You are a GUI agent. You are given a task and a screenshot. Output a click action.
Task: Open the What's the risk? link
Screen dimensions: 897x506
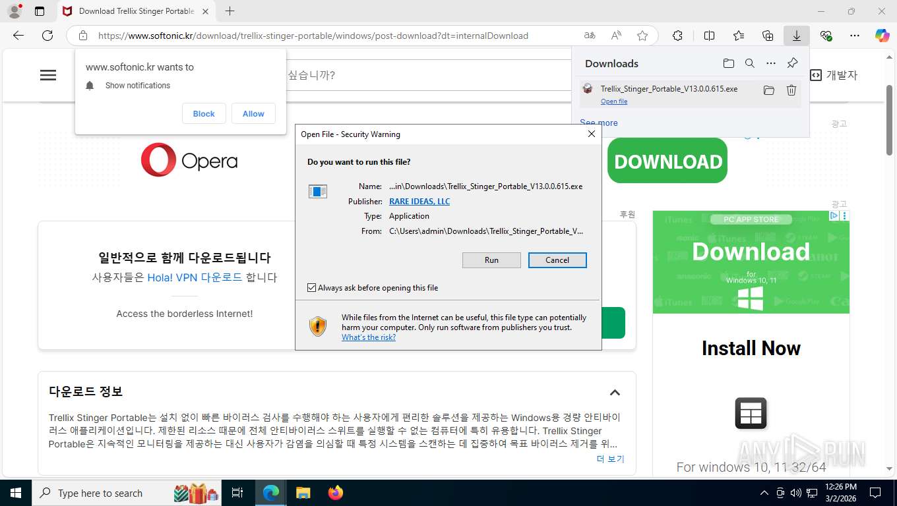tap(369, 337)
